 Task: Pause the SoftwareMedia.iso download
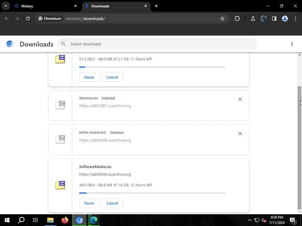coord(89,203)
